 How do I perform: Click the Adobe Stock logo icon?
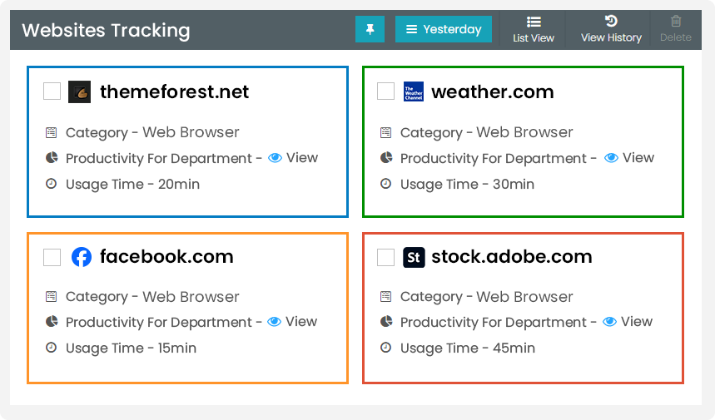[x=414, y=257]
